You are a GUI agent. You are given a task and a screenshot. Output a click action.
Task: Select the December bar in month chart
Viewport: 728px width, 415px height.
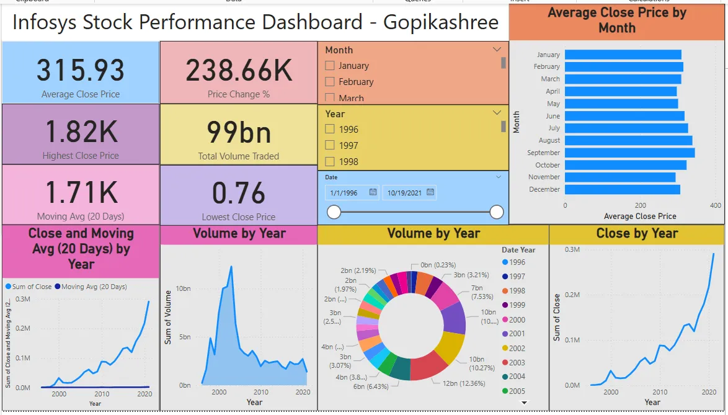623,189
